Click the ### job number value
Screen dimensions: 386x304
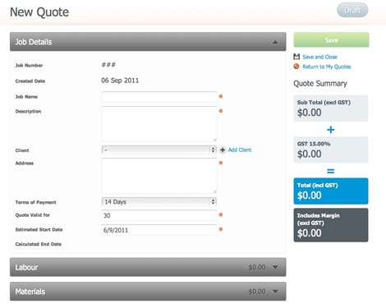coord(108,65)
